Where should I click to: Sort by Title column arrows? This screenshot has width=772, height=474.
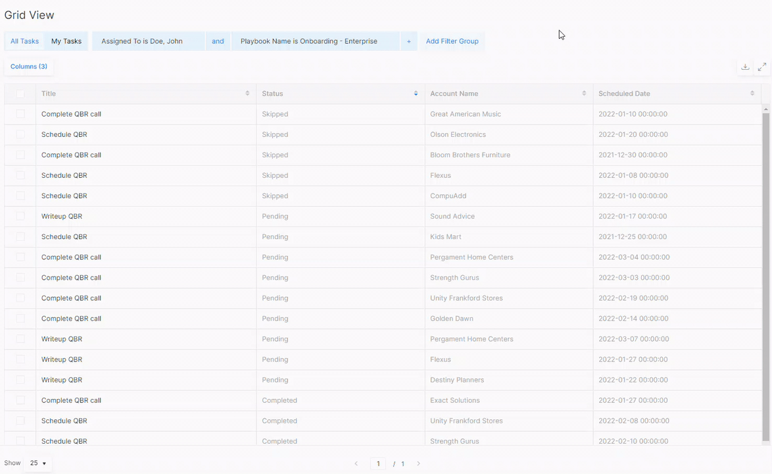pos(247,93)
